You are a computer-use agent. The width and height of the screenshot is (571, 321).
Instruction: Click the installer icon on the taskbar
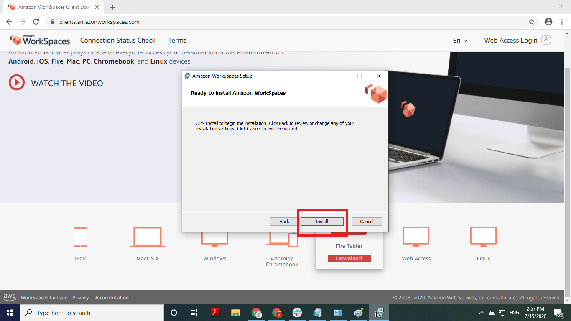379,313
